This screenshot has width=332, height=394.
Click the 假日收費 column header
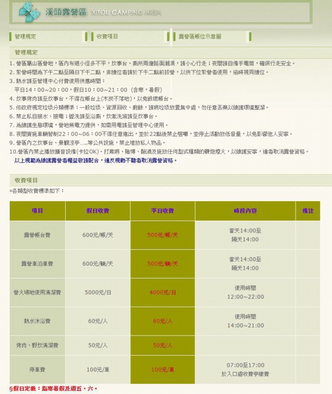pyautogui.click(x=97, y=210)
